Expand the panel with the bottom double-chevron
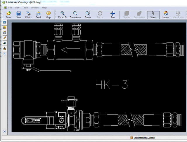Image resolution: width=187 pixels, height=142 pixels. (5, 132)
